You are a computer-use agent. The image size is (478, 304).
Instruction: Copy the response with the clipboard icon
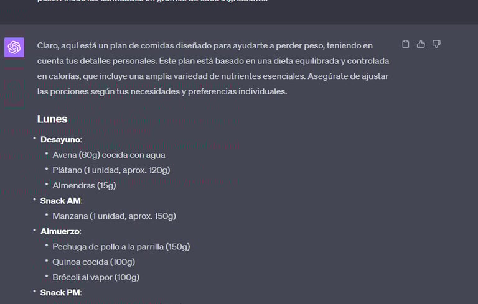(406, 44)
